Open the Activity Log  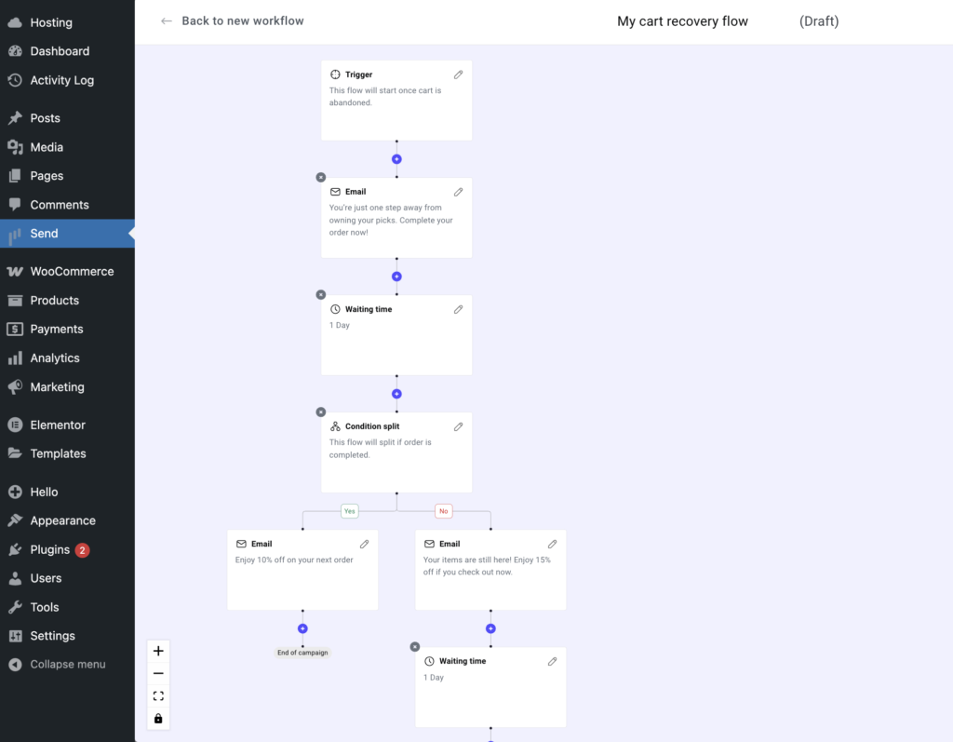[x=67, y=80]
